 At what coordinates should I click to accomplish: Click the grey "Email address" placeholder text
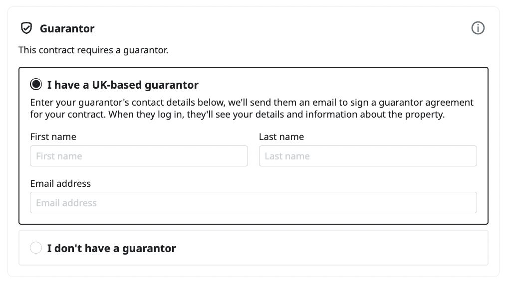(66, 203)
